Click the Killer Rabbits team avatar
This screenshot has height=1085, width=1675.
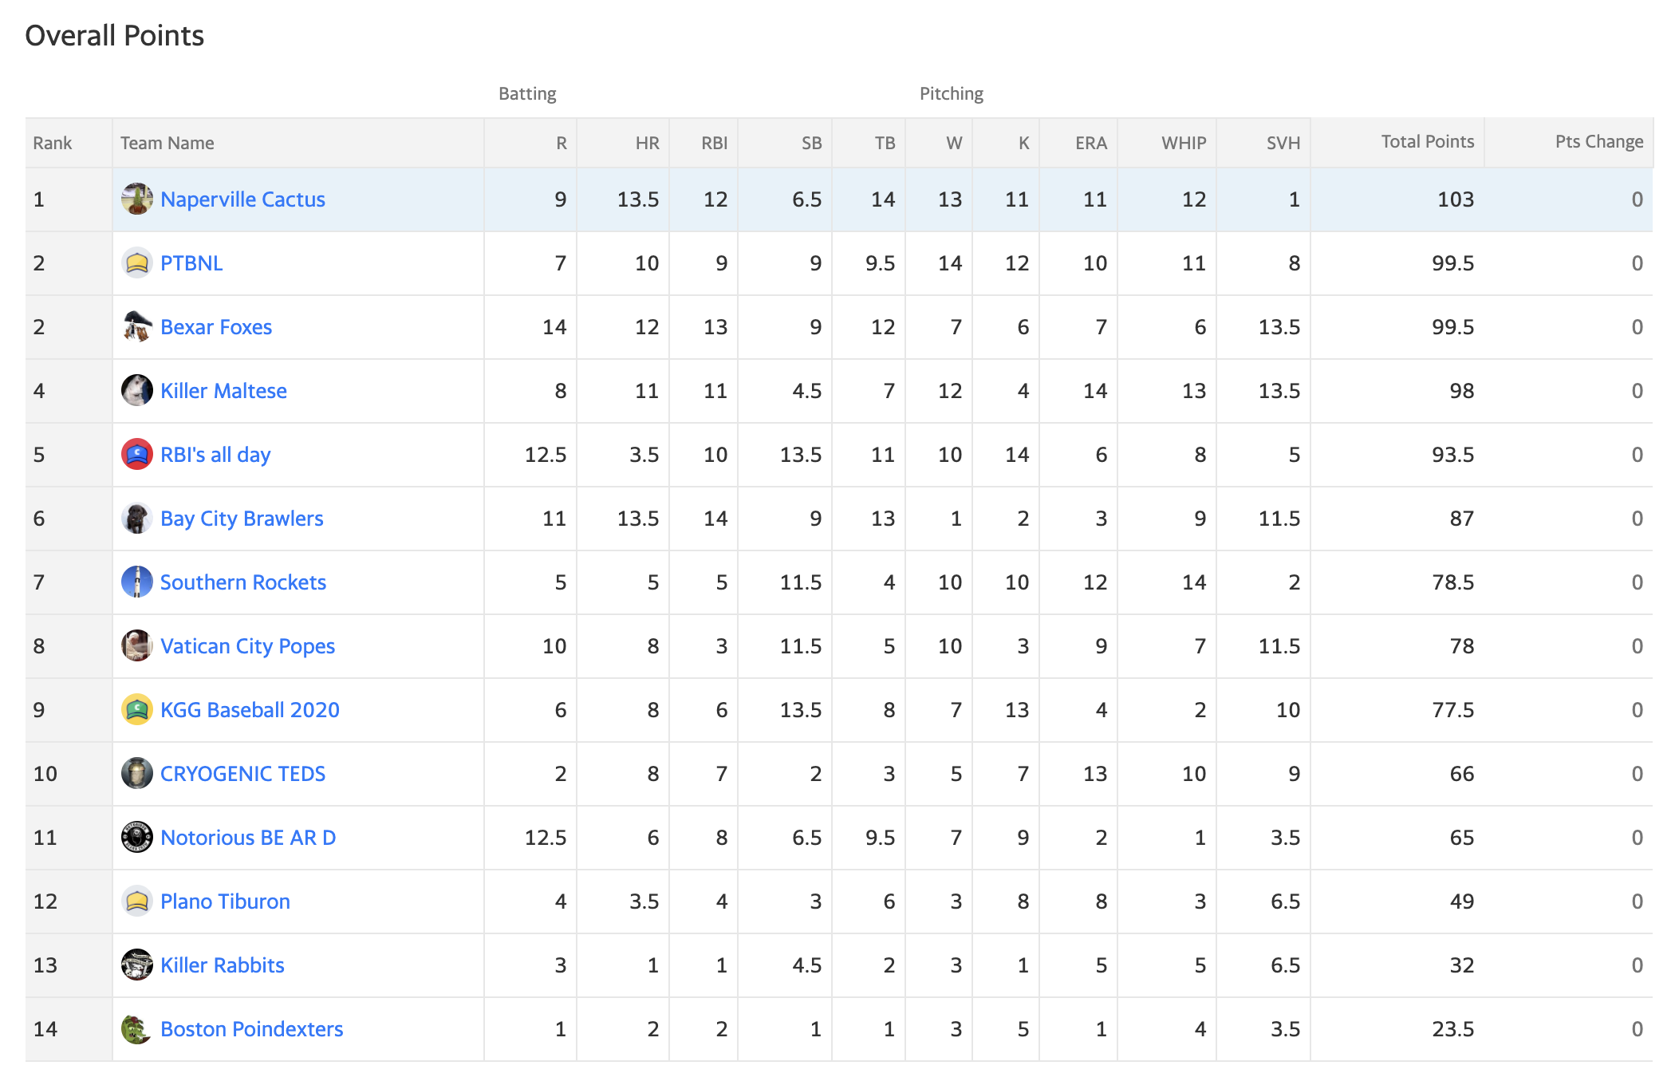(x=137, y=965)
